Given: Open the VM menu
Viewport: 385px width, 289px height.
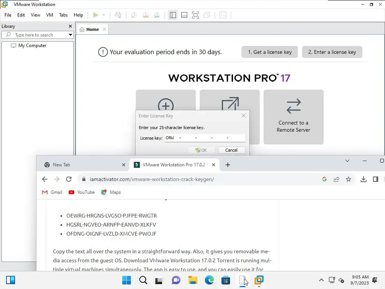Looking at the screenshot, I should (x=50, y=15).
